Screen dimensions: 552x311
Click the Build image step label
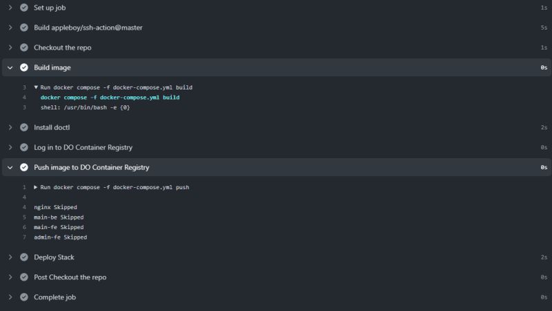click(x=52, y=67)
